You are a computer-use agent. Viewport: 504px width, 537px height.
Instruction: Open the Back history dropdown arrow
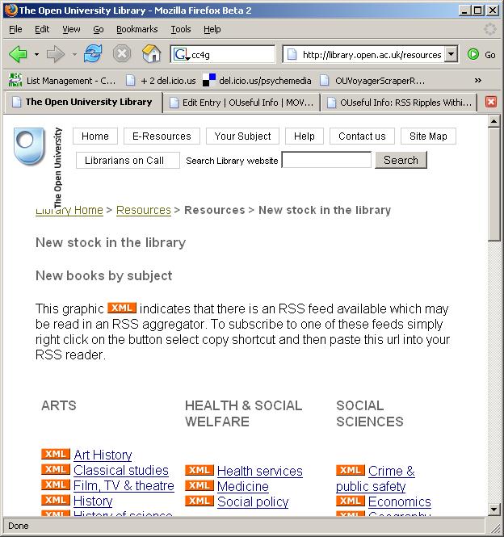[x=36, y=54]
